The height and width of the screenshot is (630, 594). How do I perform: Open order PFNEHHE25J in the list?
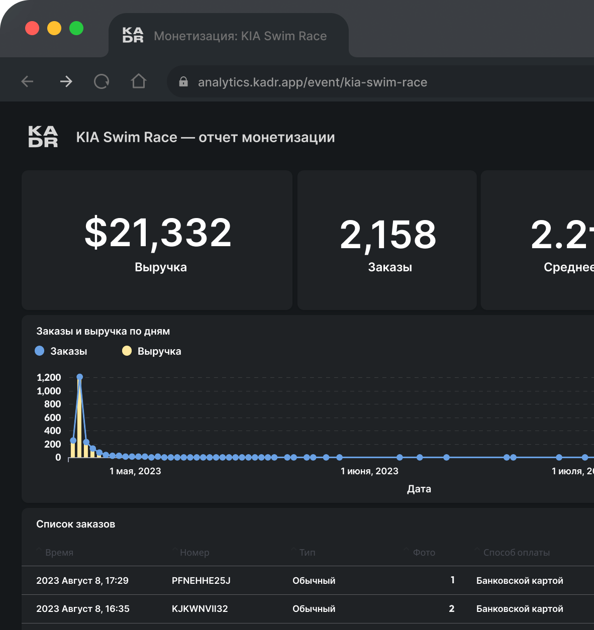[201, 581]
